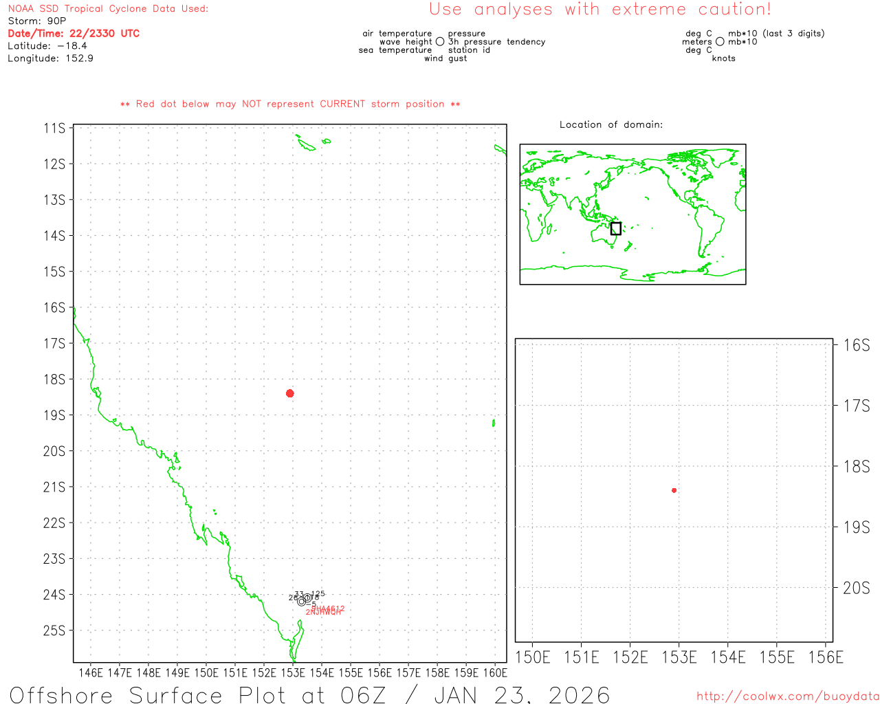Click the "Longitude: 152.9" line
Image resolution: width=880 pixels, height=704 pixels.
point(50,58)
